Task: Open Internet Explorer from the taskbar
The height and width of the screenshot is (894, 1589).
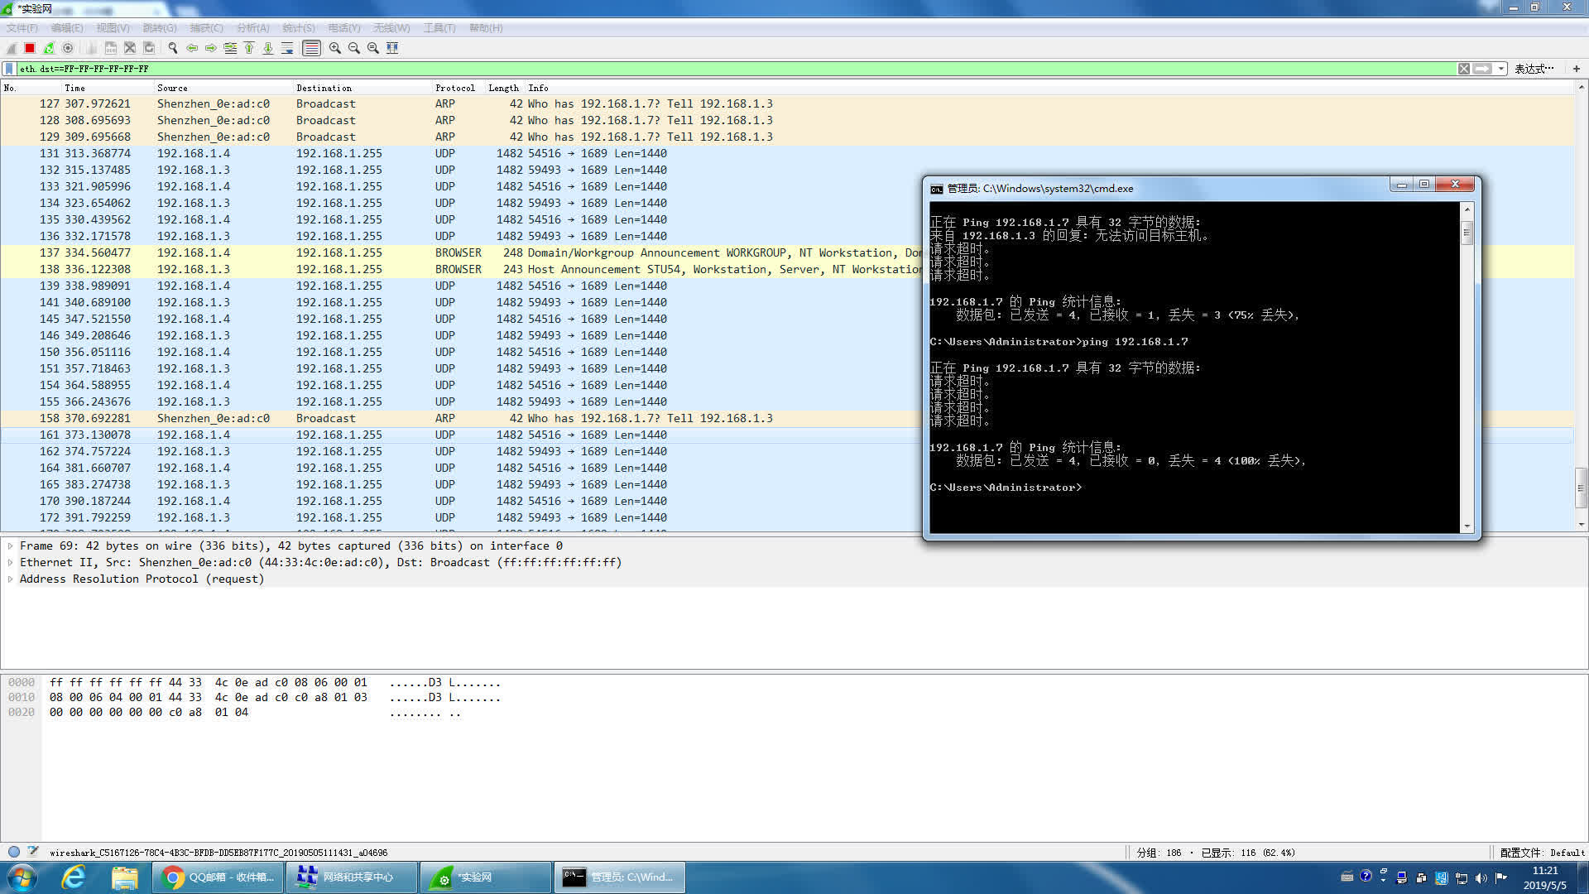Action: point(74,877)
